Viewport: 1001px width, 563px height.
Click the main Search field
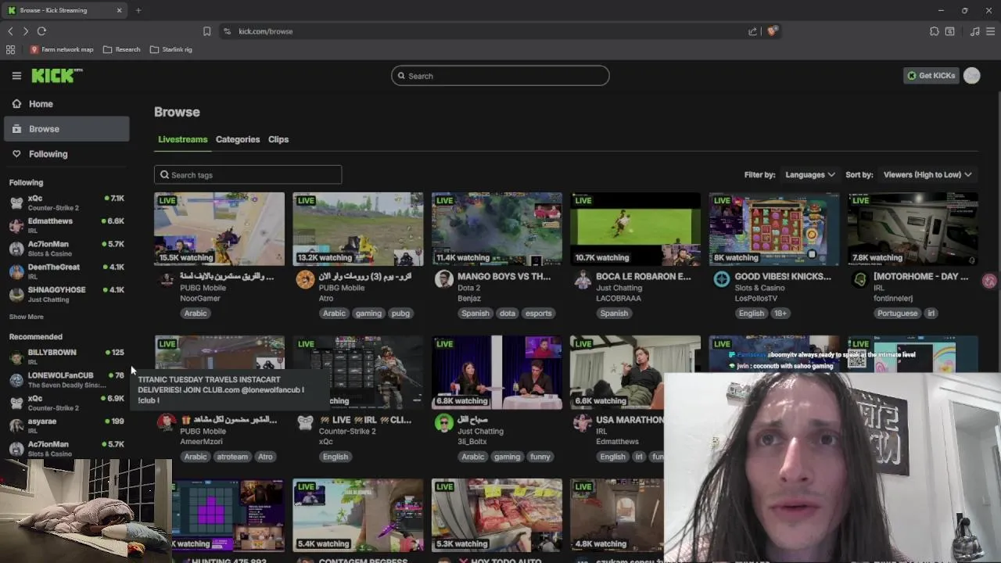point(500,76)
